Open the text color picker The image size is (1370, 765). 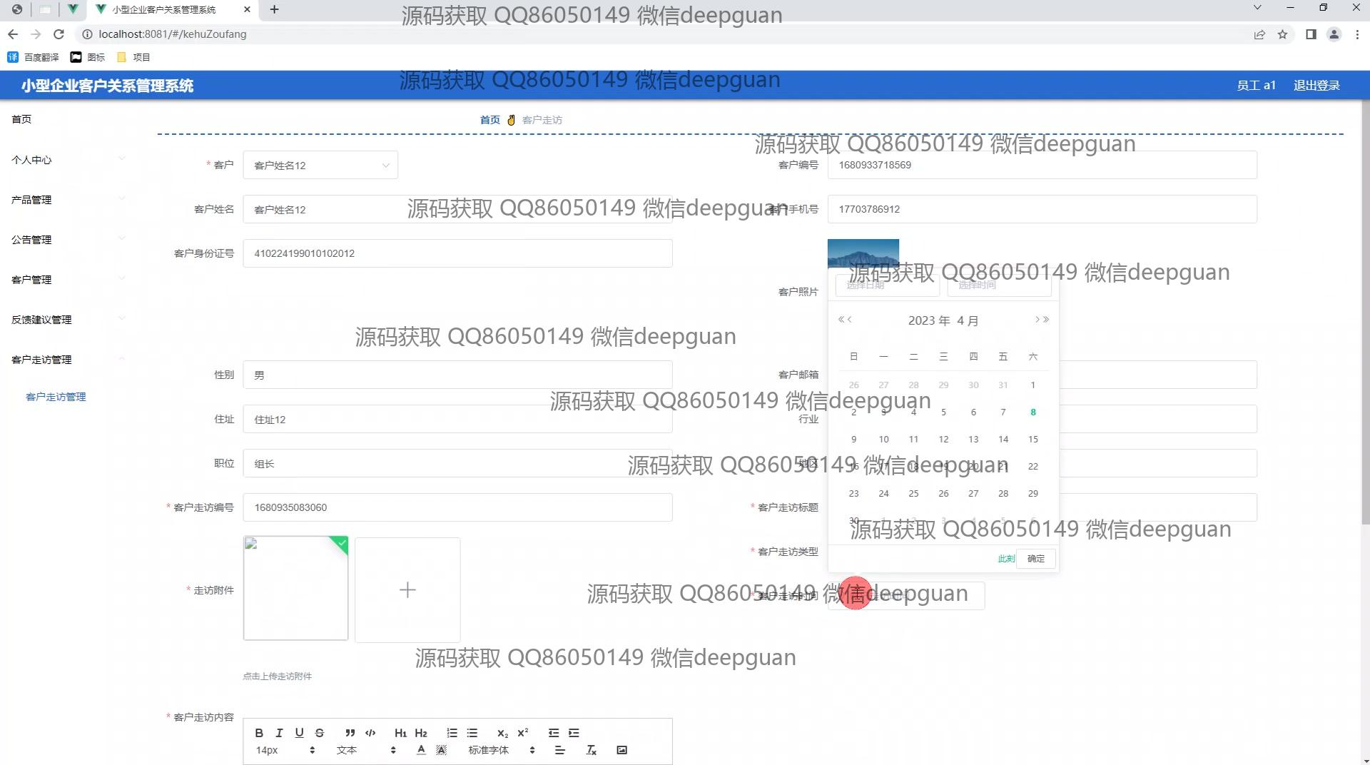coord(421,750)
